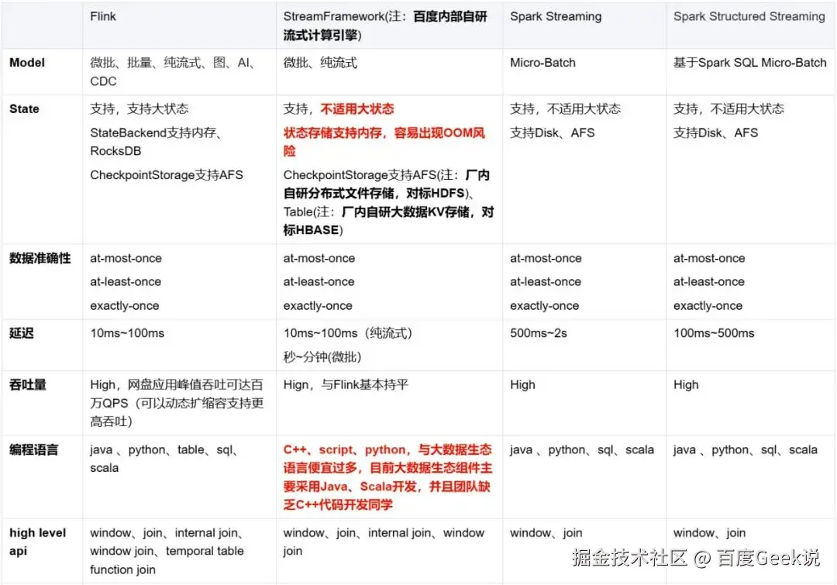The height and width of the screenshot is (585, 837).
Task: Select the RocksDB text in Flink State cell
Action: (x=116, y=152)
